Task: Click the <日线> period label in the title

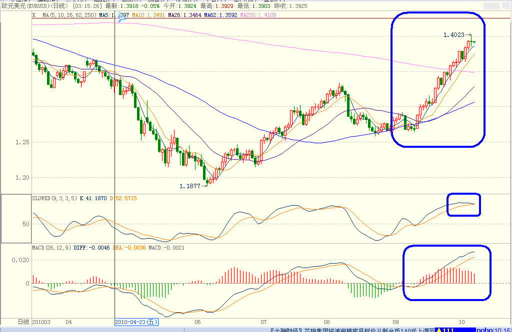Action: (x=59, y=6)
